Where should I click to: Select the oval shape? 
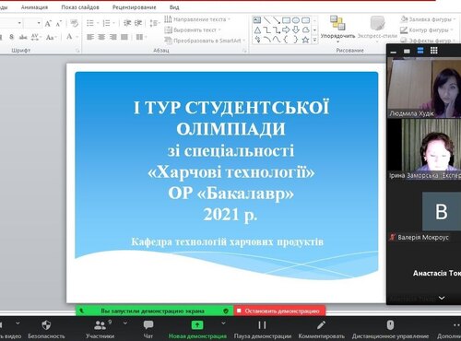[x=296, y=20]
